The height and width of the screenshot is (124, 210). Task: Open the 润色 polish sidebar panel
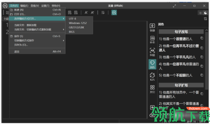(x=152, y=64)
